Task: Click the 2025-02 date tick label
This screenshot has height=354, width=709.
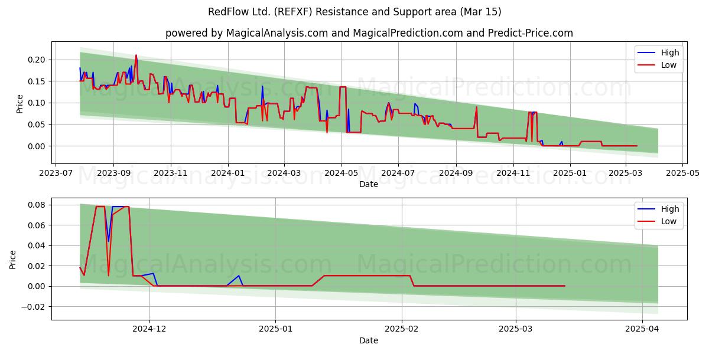Action: [x=402, y=330]
